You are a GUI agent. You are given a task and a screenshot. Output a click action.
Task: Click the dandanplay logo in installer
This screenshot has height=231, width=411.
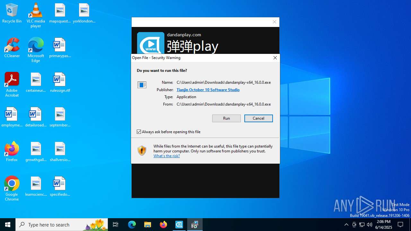(151, 43)
